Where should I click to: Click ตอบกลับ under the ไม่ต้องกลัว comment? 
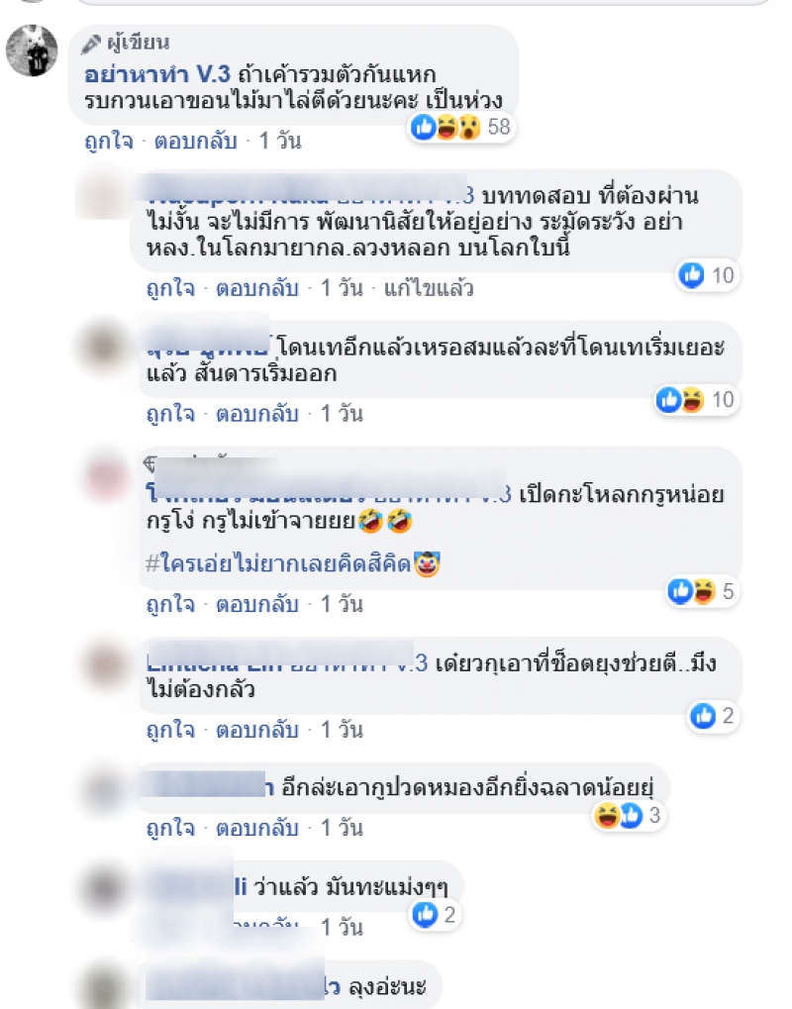257,730
